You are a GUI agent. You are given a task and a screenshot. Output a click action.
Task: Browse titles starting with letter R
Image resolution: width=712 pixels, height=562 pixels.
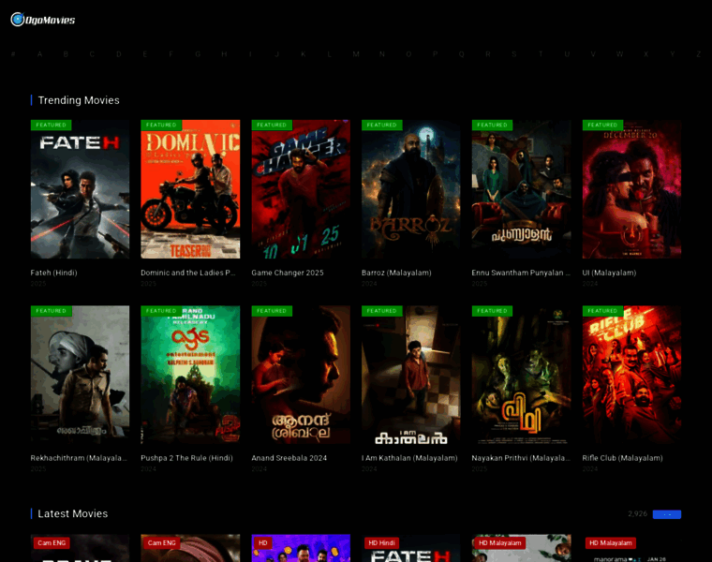488,54
